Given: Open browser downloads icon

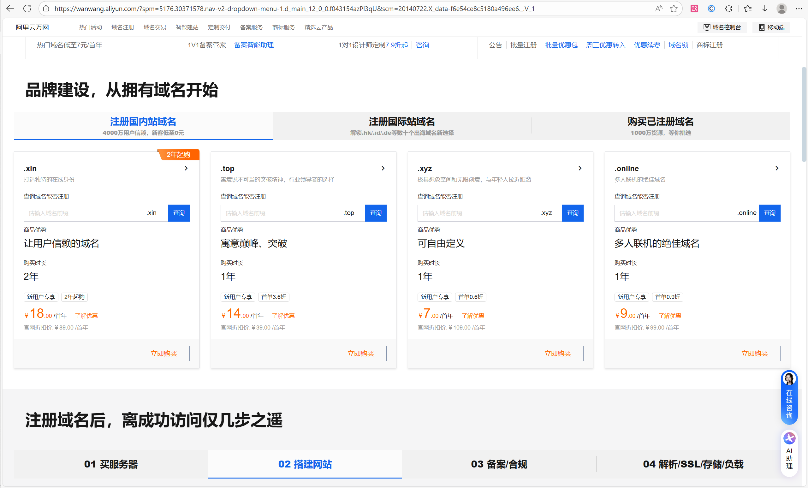Looking at the screenshot, I should click(764, 9).
